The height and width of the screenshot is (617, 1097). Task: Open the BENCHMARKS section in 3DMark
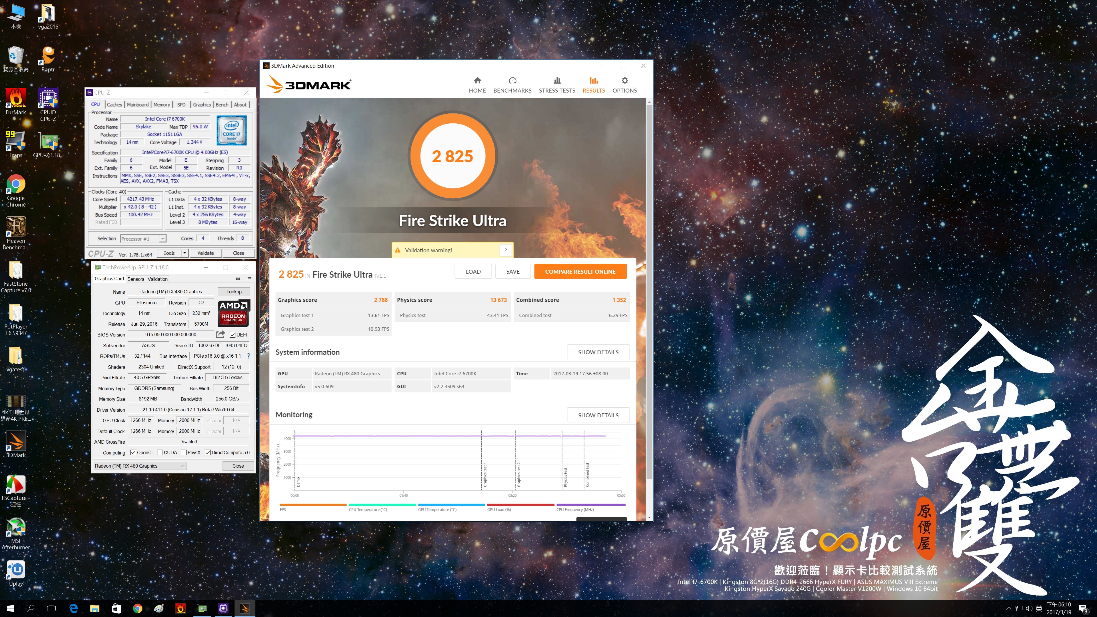512,85
